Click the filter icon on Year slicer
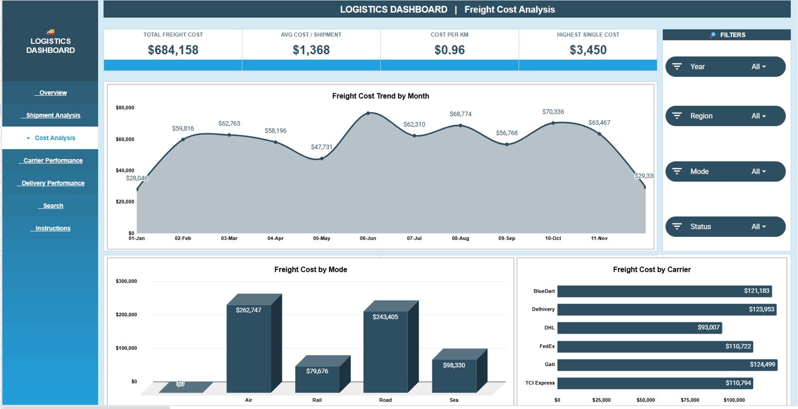 pyautogui.click(x=677, y=66)
